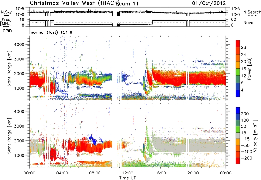Click the '-200' tick on the velocity colorbar
261x180 pixels.
tap(247, 158)
